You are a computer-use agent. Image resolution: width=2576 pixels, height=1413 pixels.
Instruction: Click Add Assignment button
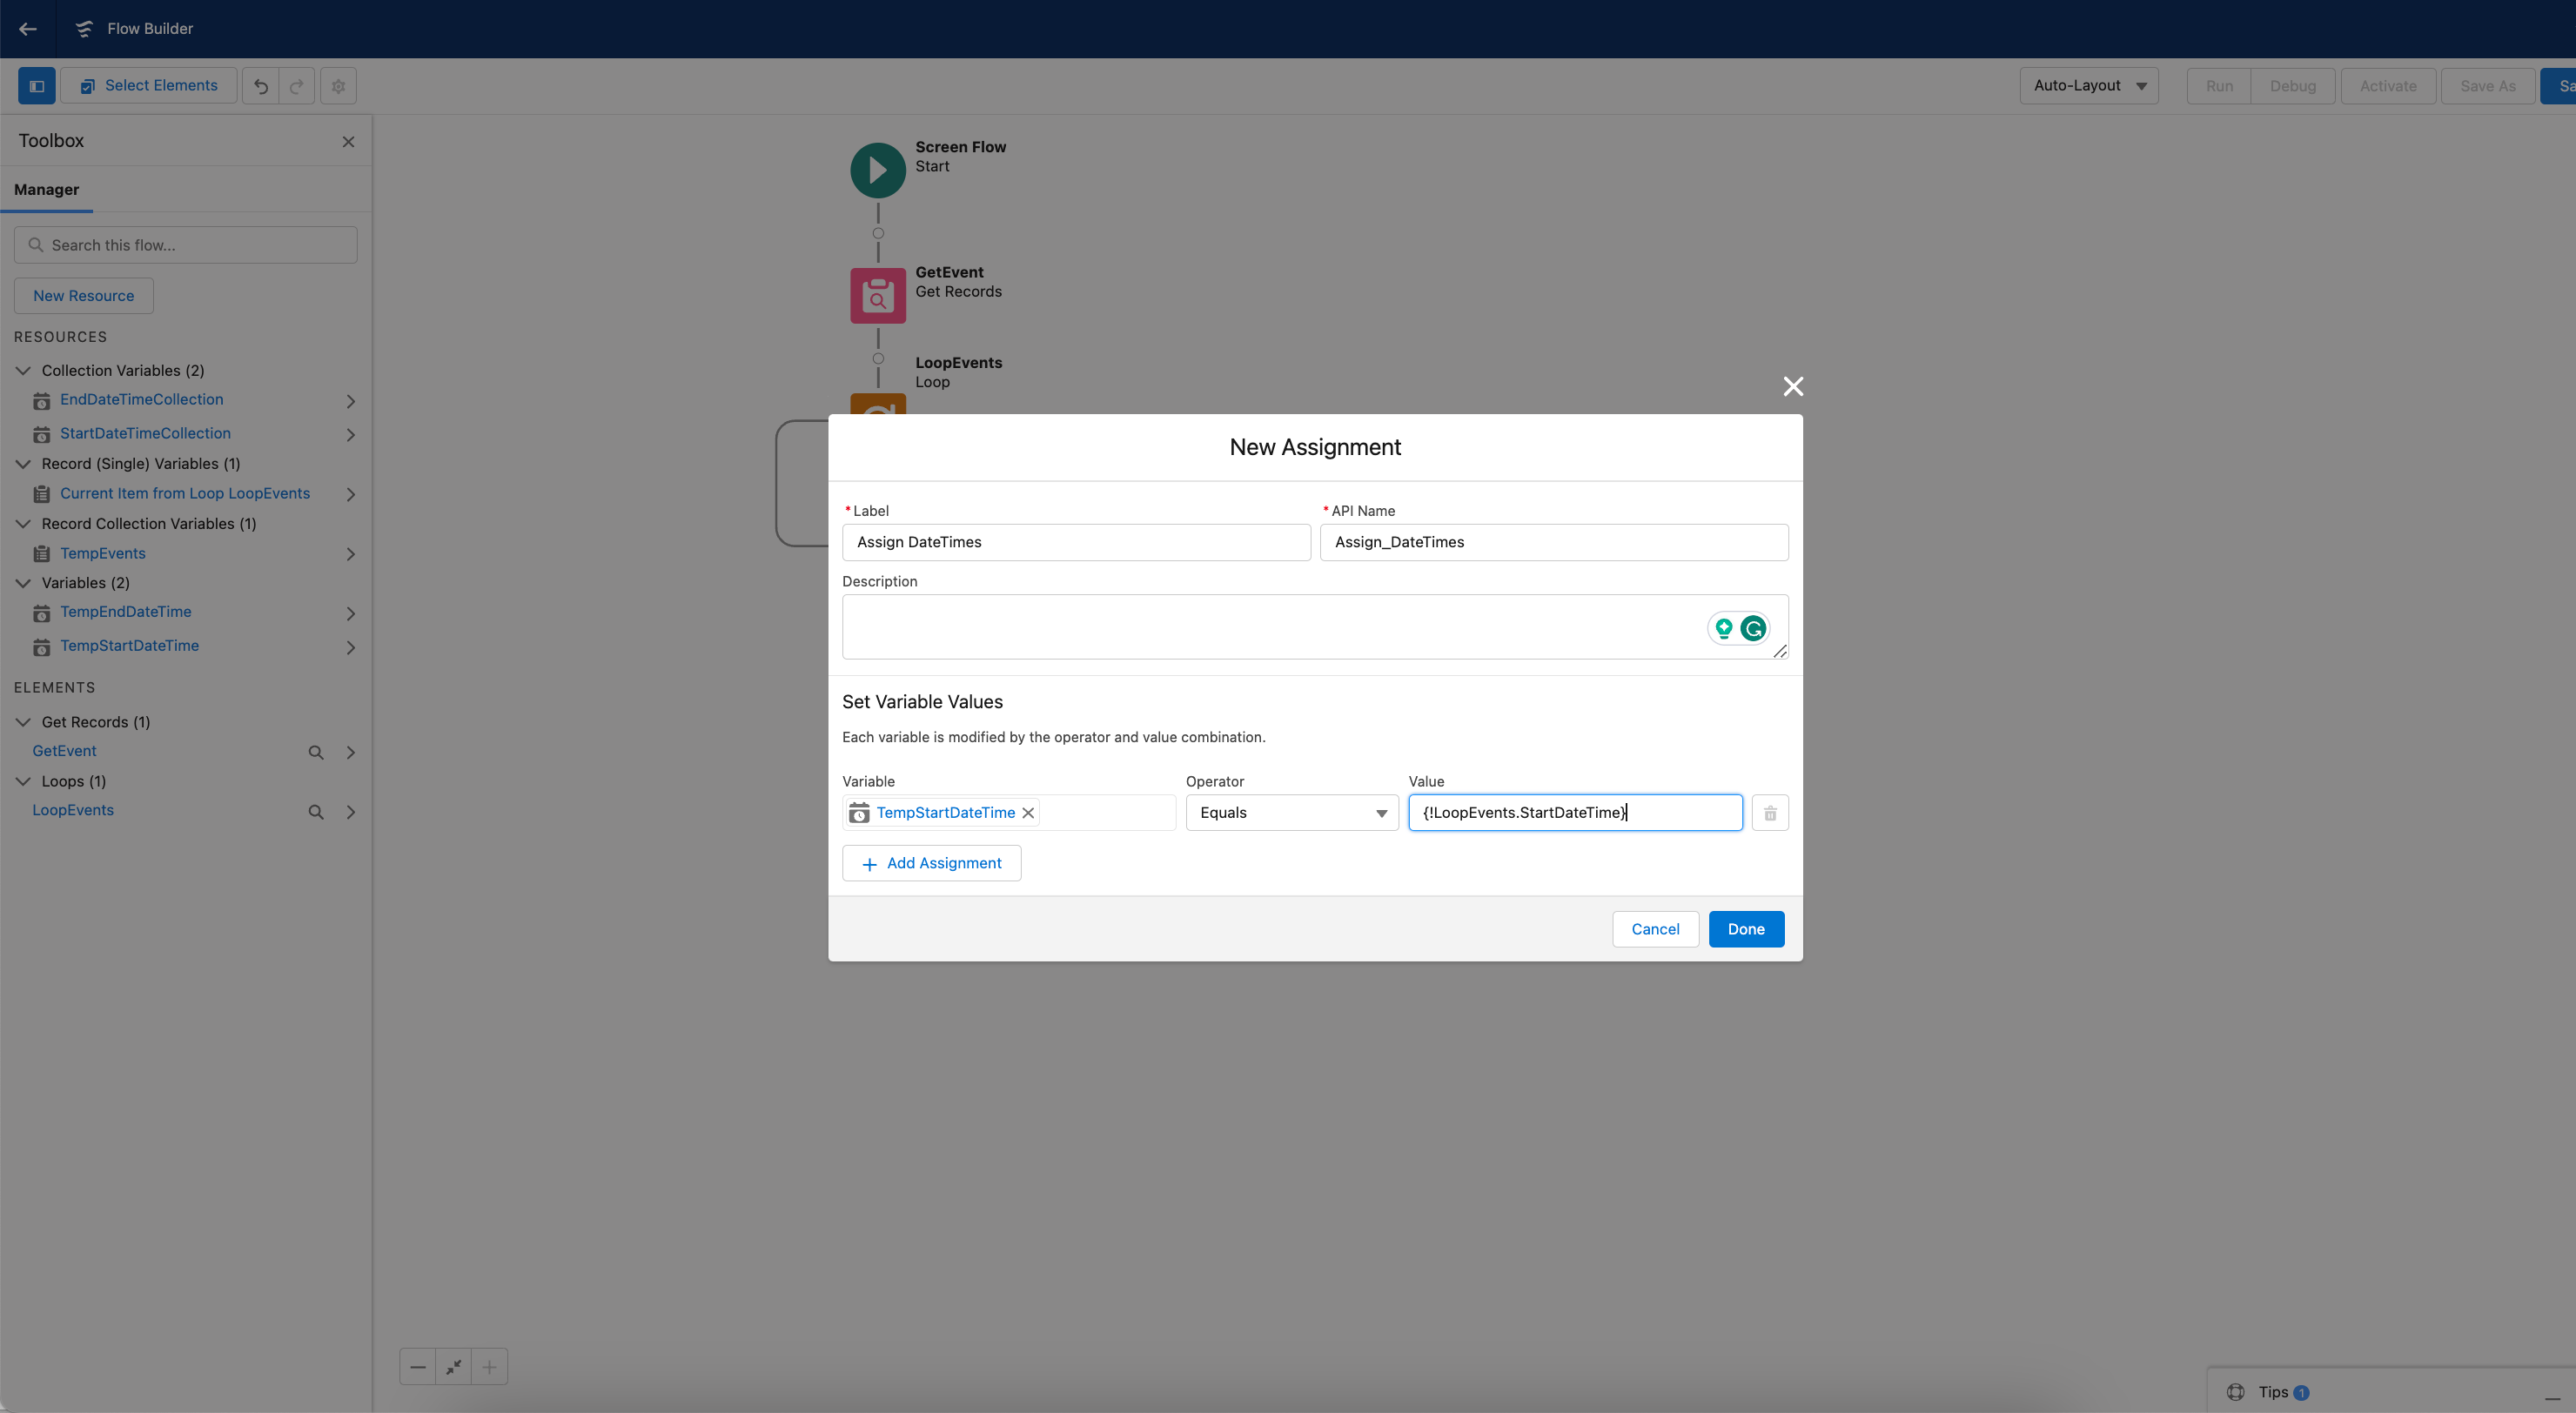[x=931, y=863]
